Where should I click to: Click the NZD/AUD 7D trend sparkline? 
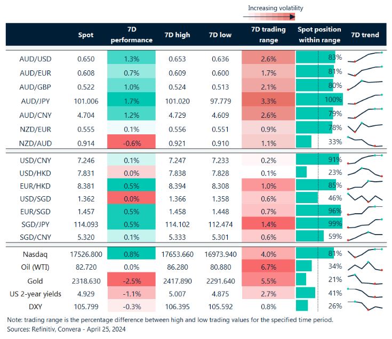tap(365, 141)
